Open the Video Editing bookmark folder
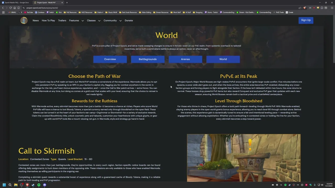 coord(145,12)
